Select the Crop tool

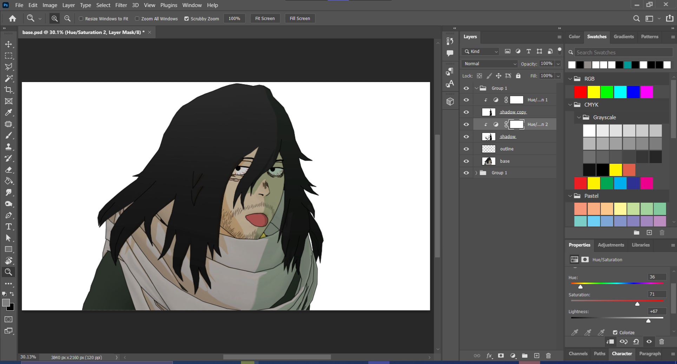[x=8, y=90]
